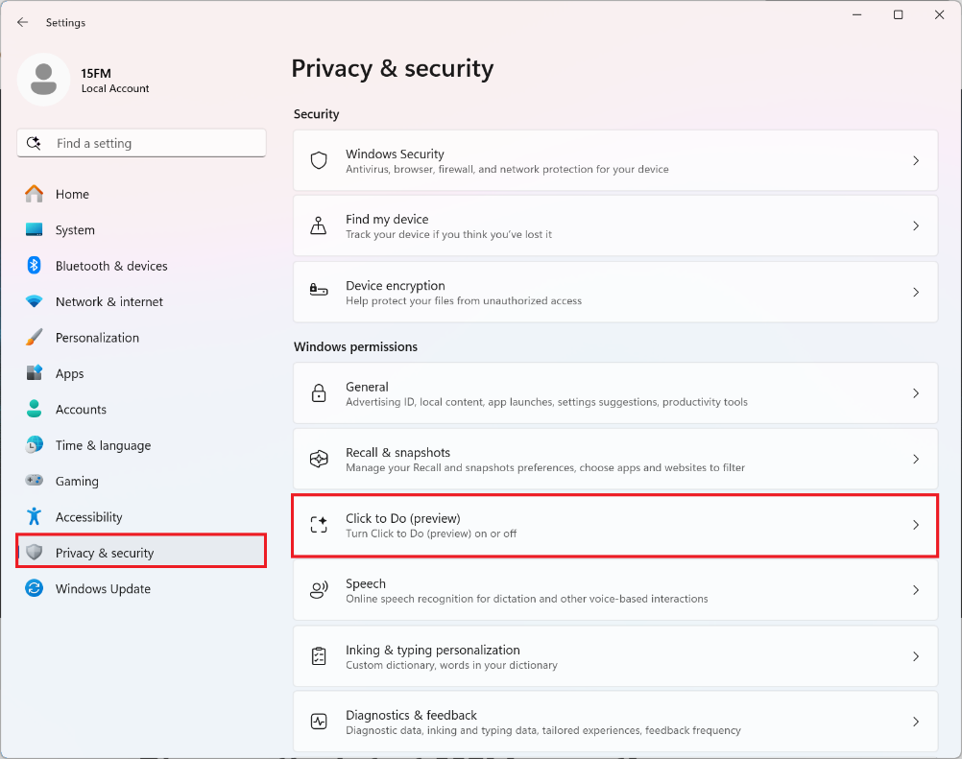
Task: Expand Diagnostics & feedback chevron
Action: click(x=916, y=722)
